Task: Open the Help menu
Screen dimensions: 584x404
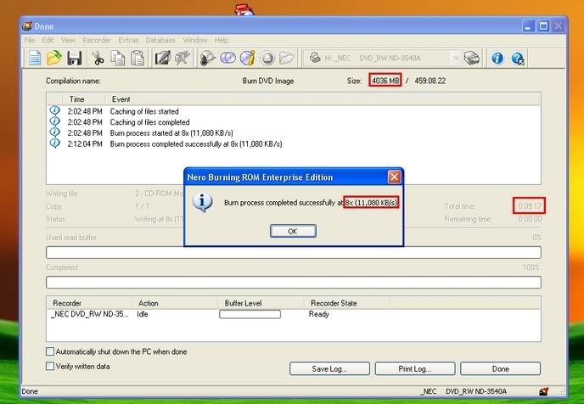Action: (222, 40)
